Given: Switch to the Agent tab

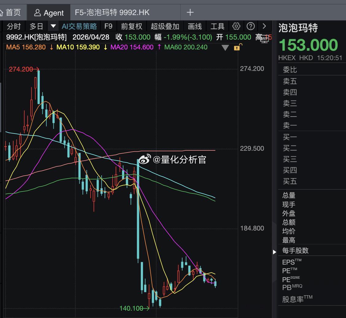Looking at the screenshot, I should pyautogui.click(x=49, y=13).
